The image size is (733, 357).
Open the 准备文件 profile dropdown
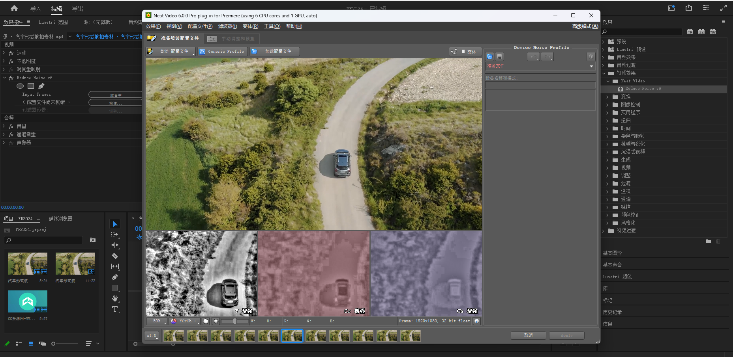540,66
